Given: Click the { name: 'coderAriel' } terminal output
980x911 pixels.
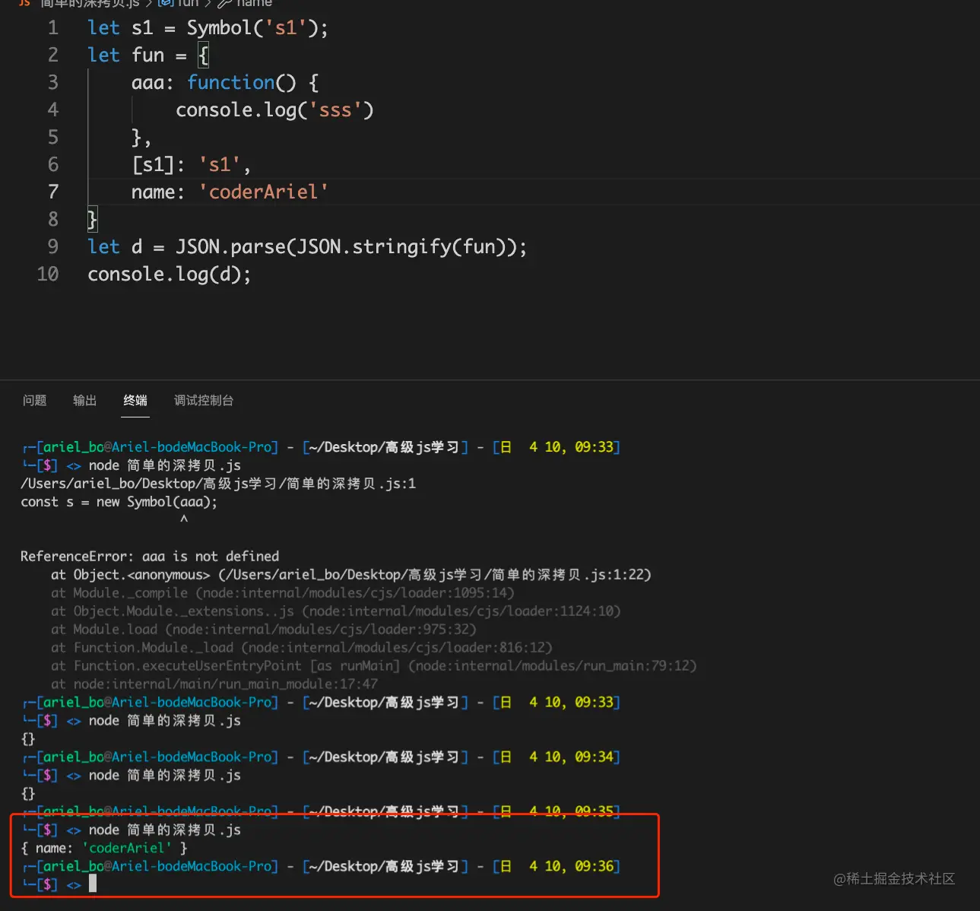Looking at the screenshot, I should pyautogui.click(x=104, y=849).
